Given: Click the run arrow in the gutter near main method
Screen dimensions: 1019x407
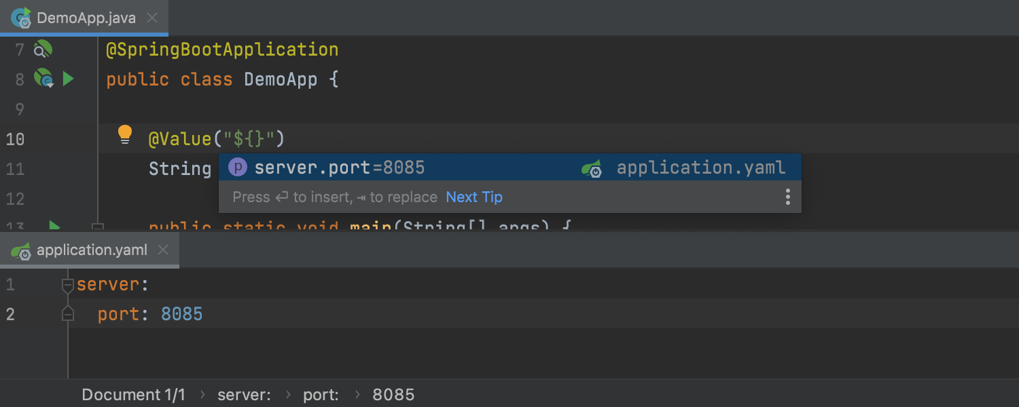Looking at the screenshot, I should pyautogui.click(x=55, y=226).
